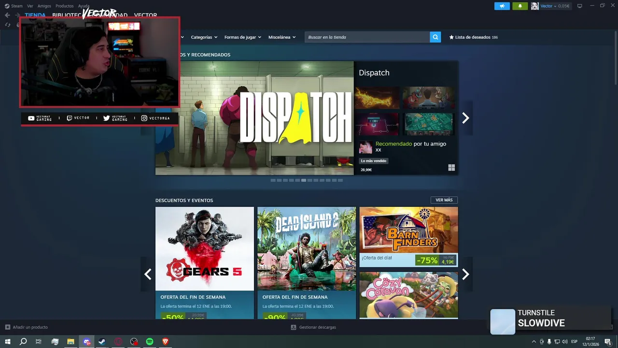Screen dimensions: 618x348
Task: Click the Windows platform icon on Dispatch card
Action: 451,168
